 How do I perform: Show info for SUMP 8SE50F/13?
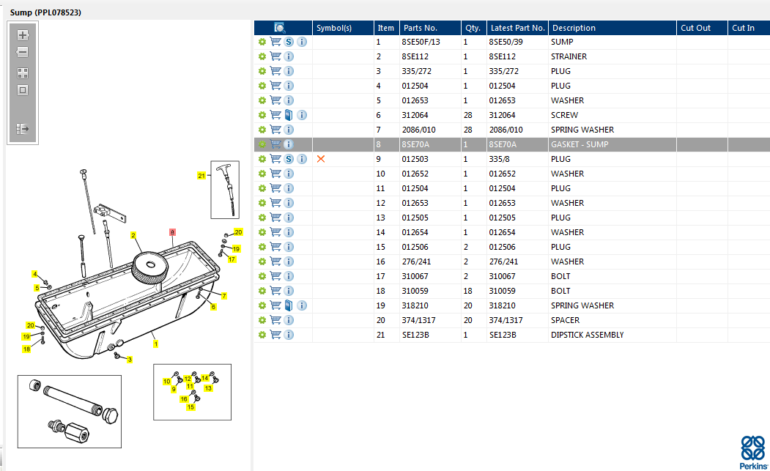(x=302, y=42)
